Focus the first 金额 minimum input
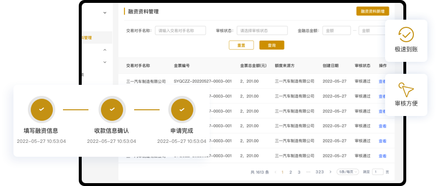This screenshot has width=437, height=186. (337, 31)
